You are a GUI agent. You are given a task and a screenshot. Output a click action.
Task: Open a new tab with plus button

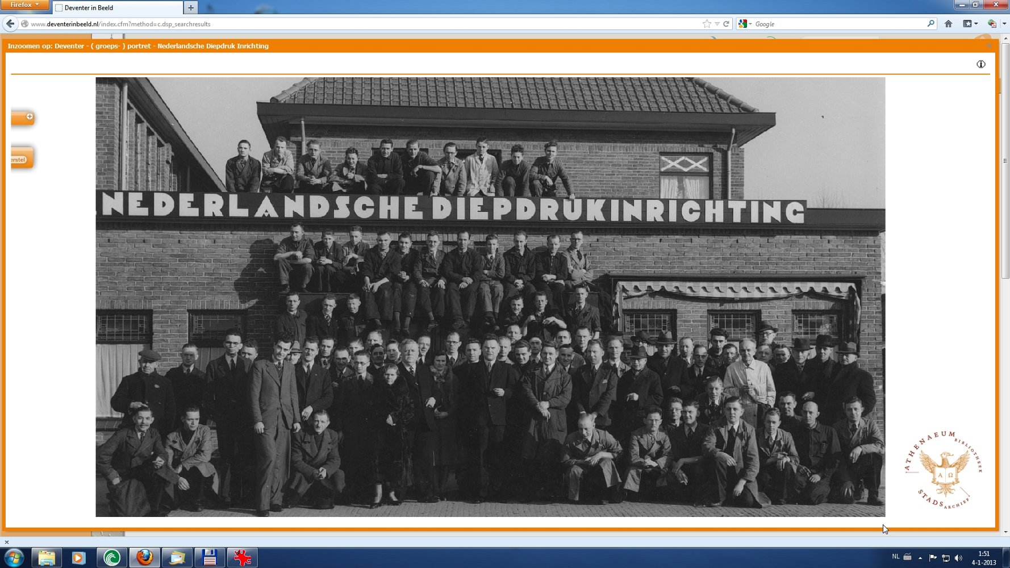click(191, 8)
